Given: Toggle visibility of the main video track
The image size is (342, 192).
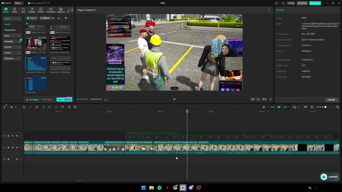Looking at the screenshot, I should pyautogui.click(x=13, y=147).
